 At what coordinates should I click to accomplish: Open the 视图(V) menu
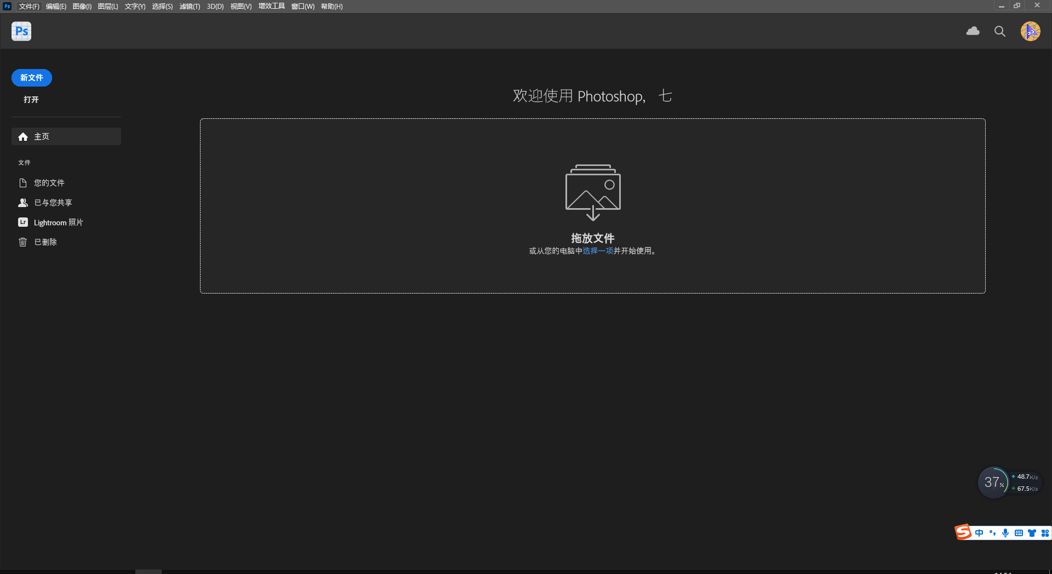point(241,7)
